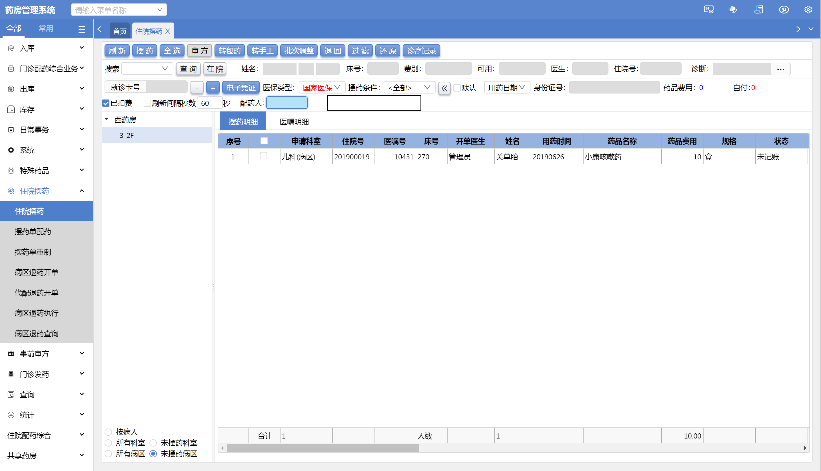Click the horizontal scrollbar under the table

coord(323,448)
